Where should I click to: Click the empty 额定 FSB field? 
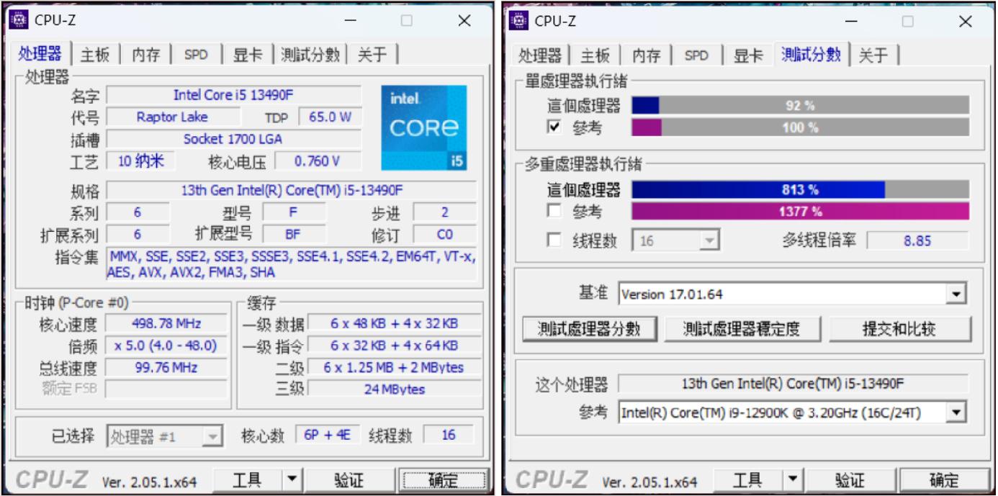coord(166,389)
